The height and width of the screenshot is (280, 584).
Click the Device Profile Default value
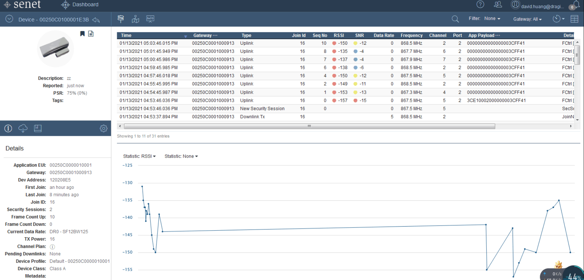pos(79,261)
